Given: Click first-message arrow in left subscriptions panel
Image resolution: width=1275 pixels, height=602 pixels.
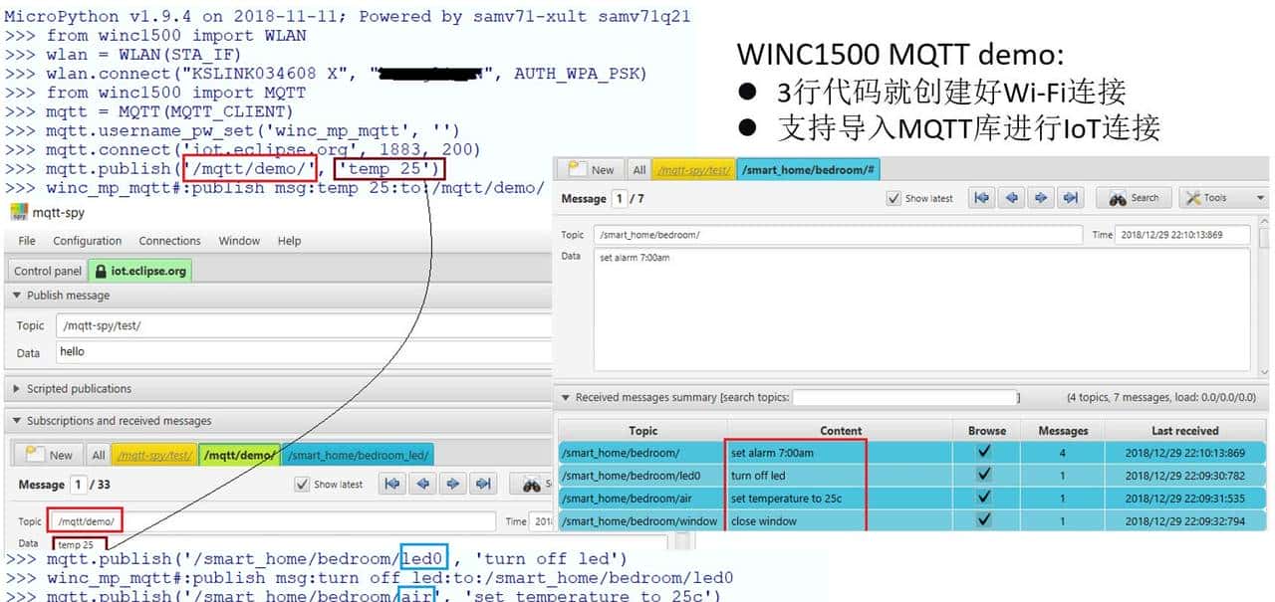Looking at the screenshot, I should 393,485.
